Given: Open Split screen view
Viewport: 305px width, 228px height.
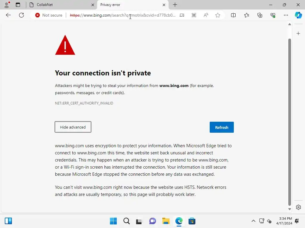Looking at the screenshot, I should click(234, 15).
